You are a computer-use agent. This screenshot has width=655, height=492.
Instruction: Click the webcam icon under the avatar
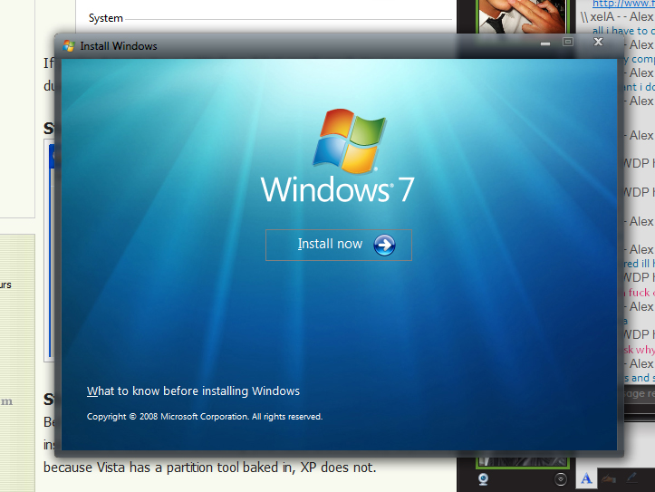(485, 478)
